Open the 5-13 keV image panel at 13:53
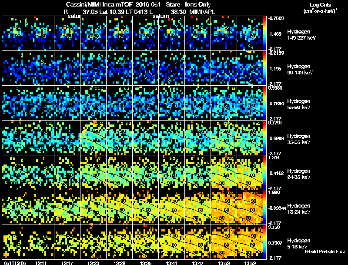This screenshot has height=265, width=348. (224, 242)
